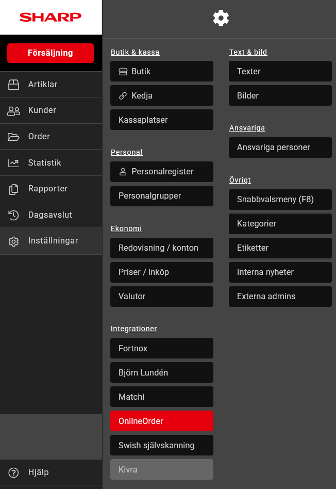This screenshot has width=336, height=489.
Task: Click the Artiklar box icon in sidebar
Action: pyautogui.click(x=13, y=85)
